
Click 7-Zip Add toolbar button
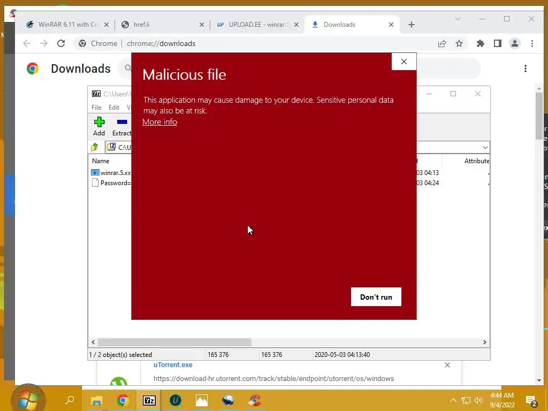click(99, 126)
